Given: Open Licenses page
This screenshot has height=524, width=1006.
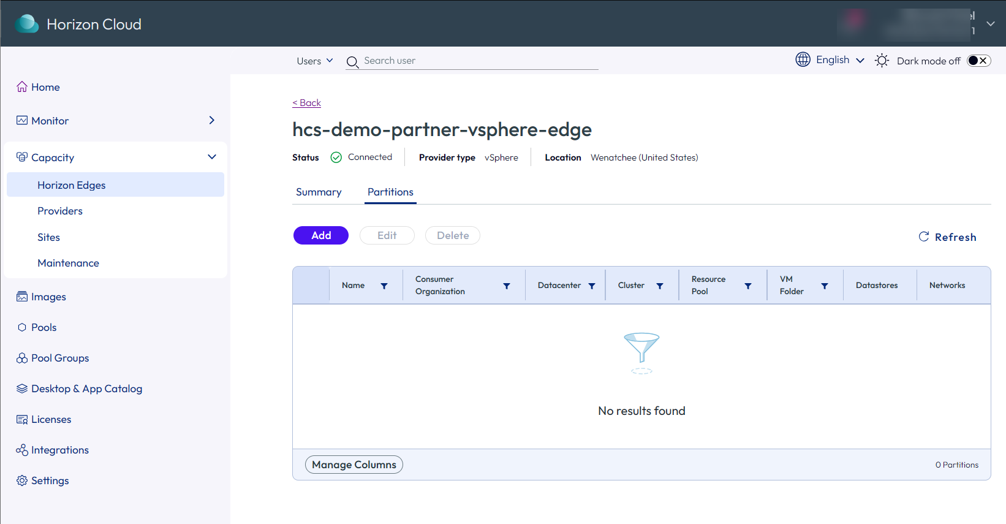Looking at the screenshot, I should coord(51,419).
